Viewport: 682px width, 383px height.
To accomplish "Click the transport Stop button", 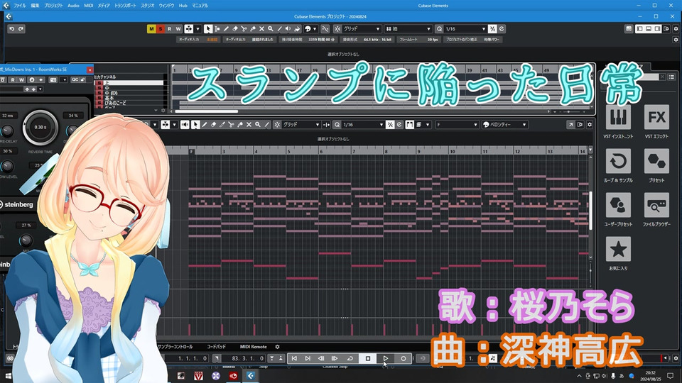I will [x=367, y=358].
